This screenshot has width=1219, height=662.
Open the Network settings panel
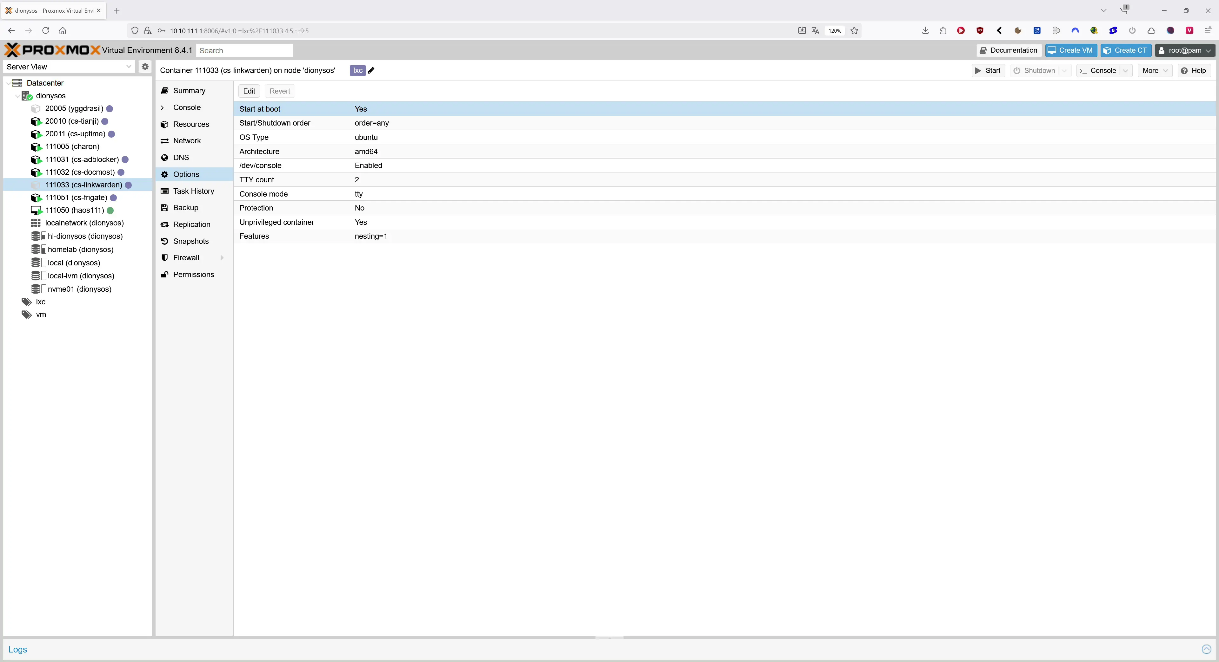pyautogui.click(x=187, y=140)
